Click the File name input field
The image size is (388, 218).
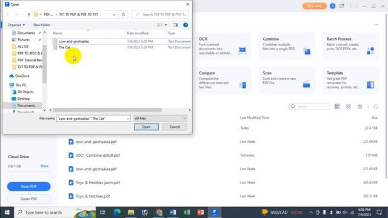click(91, 119)
